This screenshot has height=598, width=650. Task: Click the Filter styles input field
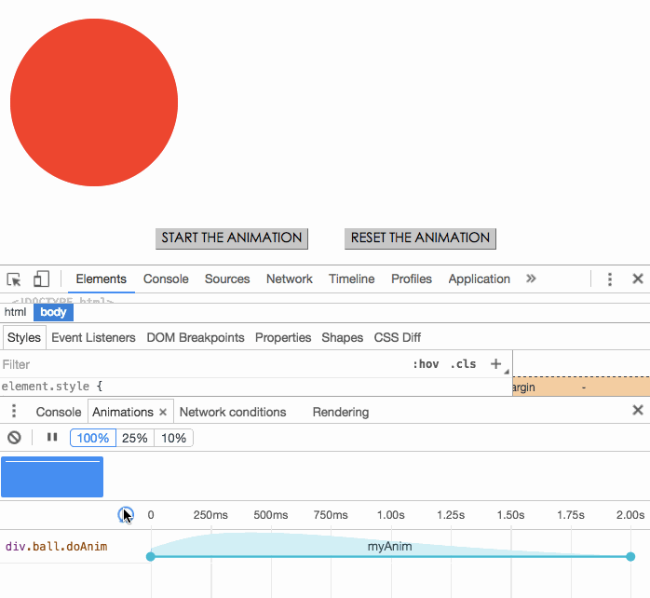coord(186,364)
